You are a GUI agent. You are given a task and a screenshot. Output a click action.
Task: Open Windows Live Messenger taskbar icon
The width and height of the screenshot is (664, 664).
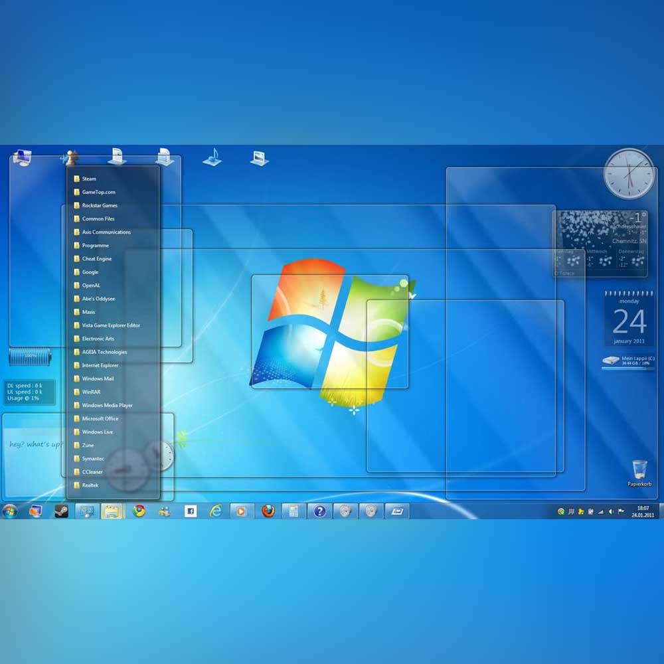[165, 511]
